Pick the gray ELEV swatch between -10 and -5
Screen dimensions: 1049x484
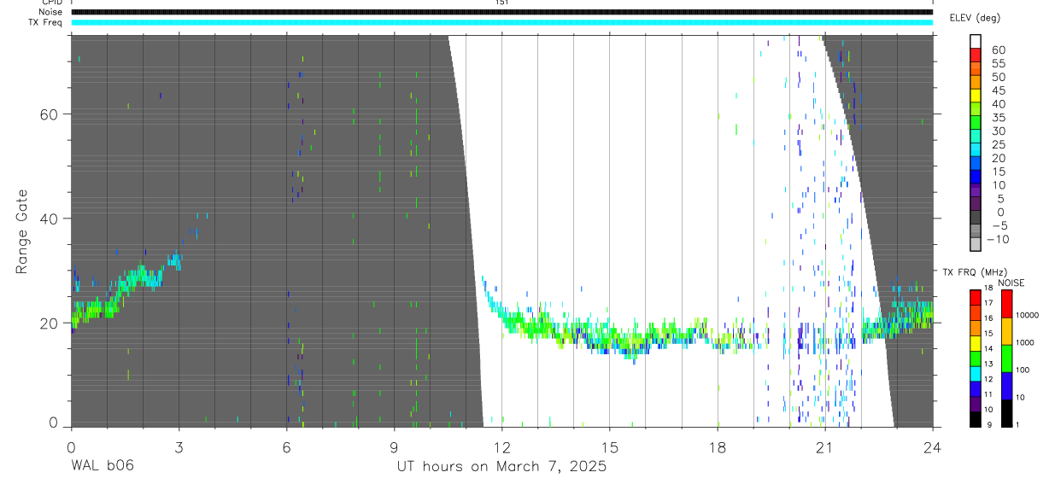976,232
